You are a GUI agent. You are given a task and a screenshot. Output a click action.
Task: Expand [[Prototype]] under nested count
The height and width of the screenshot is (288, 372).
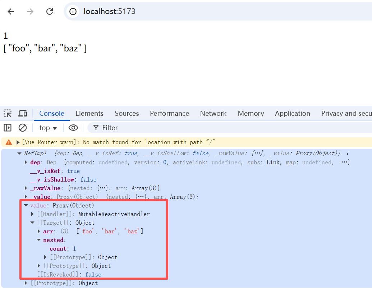(x=45, y=257)
